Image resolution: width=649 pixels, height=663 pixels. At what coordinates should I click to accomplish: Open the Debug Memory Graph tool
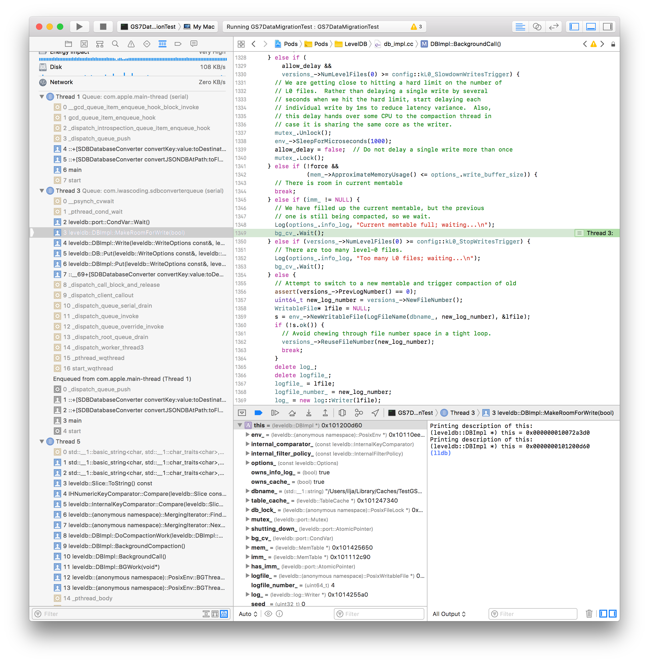click(359, 412)
